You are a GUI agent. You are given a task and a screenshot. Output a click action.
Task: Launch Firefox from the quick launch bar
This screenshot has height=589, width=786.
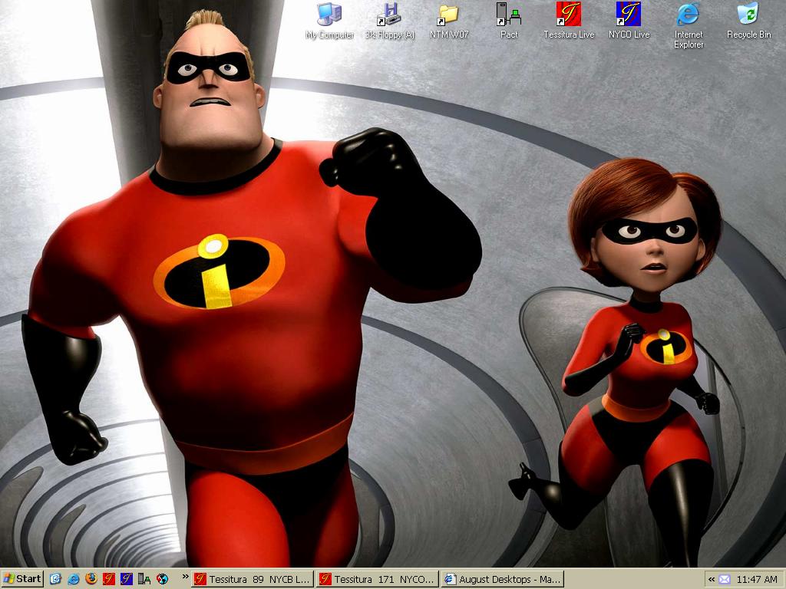click(x=91, y=579)
